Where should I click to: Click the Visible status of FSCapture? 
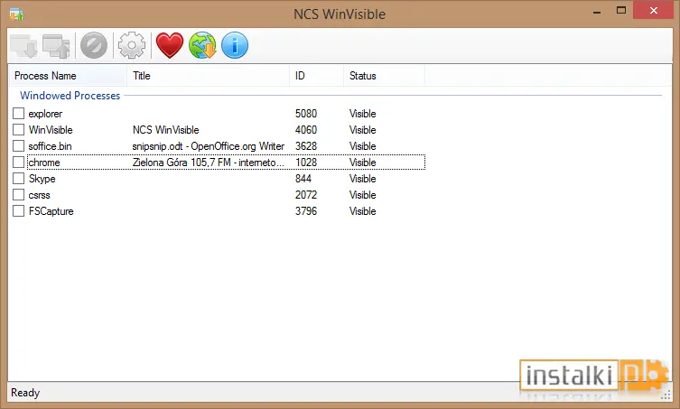pos(362,211)
